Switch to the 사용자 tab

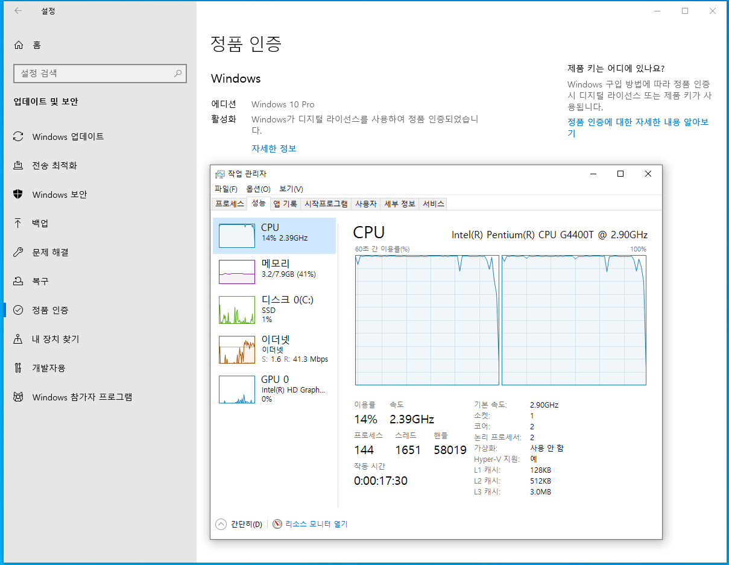[366, 204]
